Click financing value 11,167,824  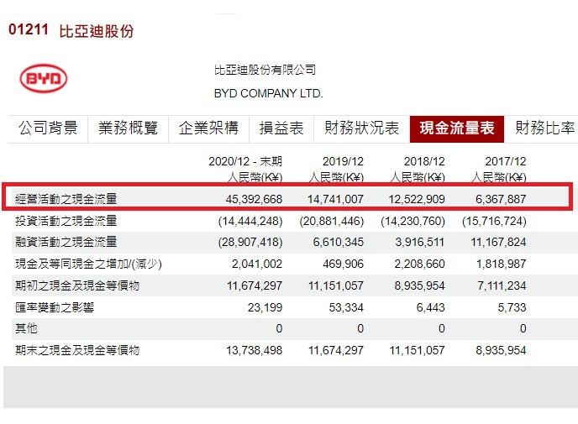pyautogui.click(x=498, y=243)
